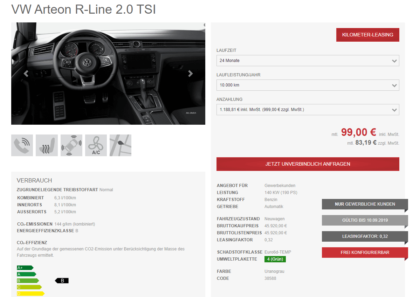Viewport: 413px width, 297px height.
Task: Click the green B efficiency class bar
Action: tap(28, 281)
